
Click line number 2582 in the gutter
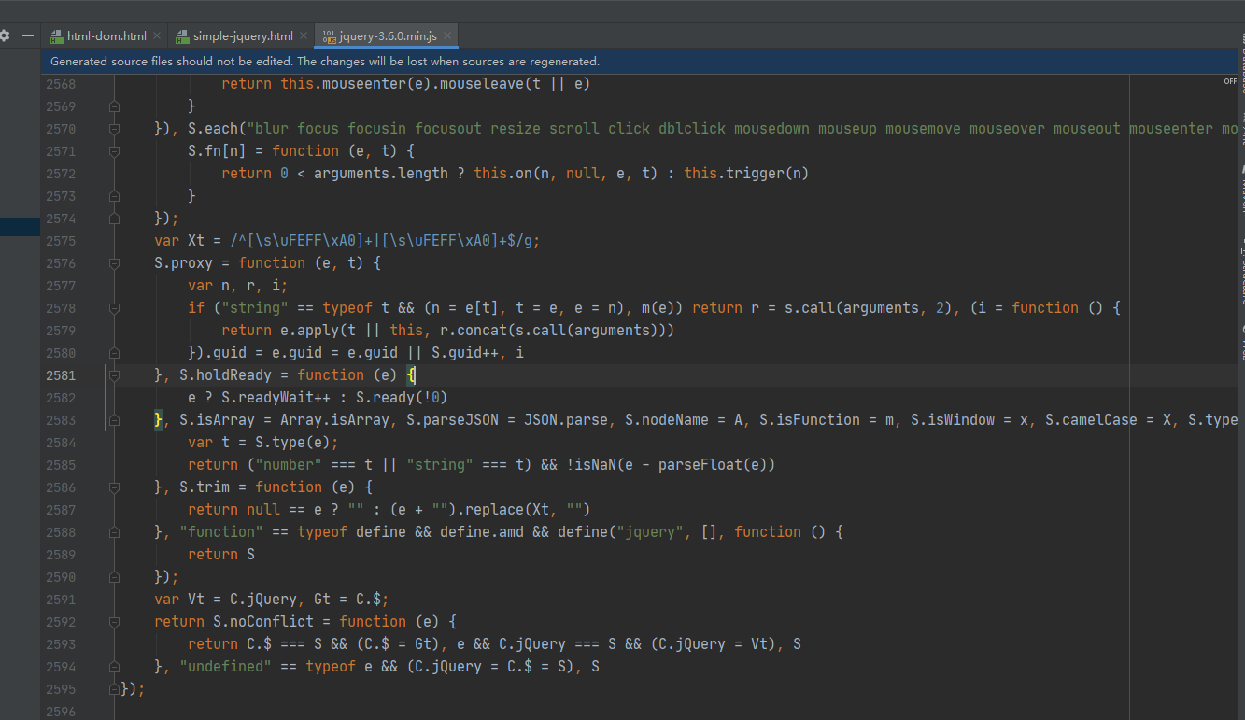[x=61, y=398]
